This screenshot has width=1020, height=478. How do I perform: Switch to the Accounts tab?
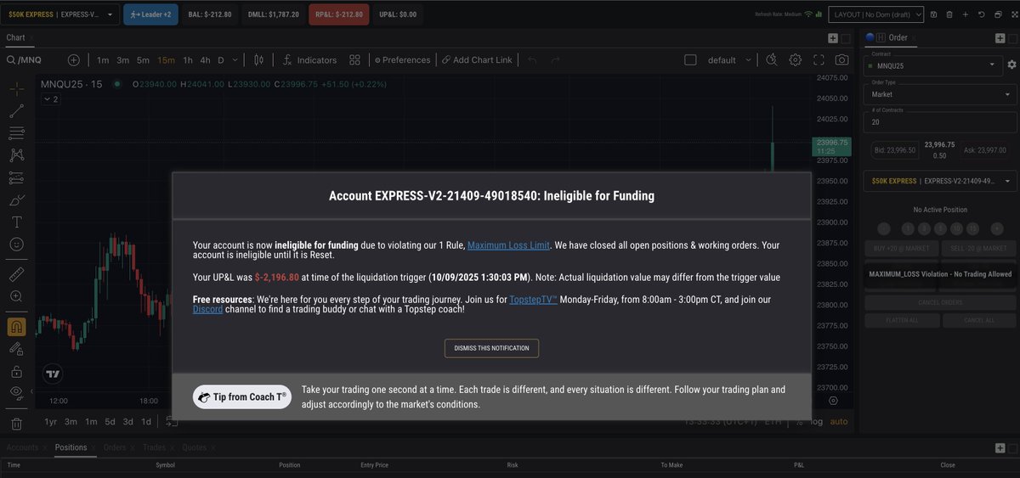(22, 447)
